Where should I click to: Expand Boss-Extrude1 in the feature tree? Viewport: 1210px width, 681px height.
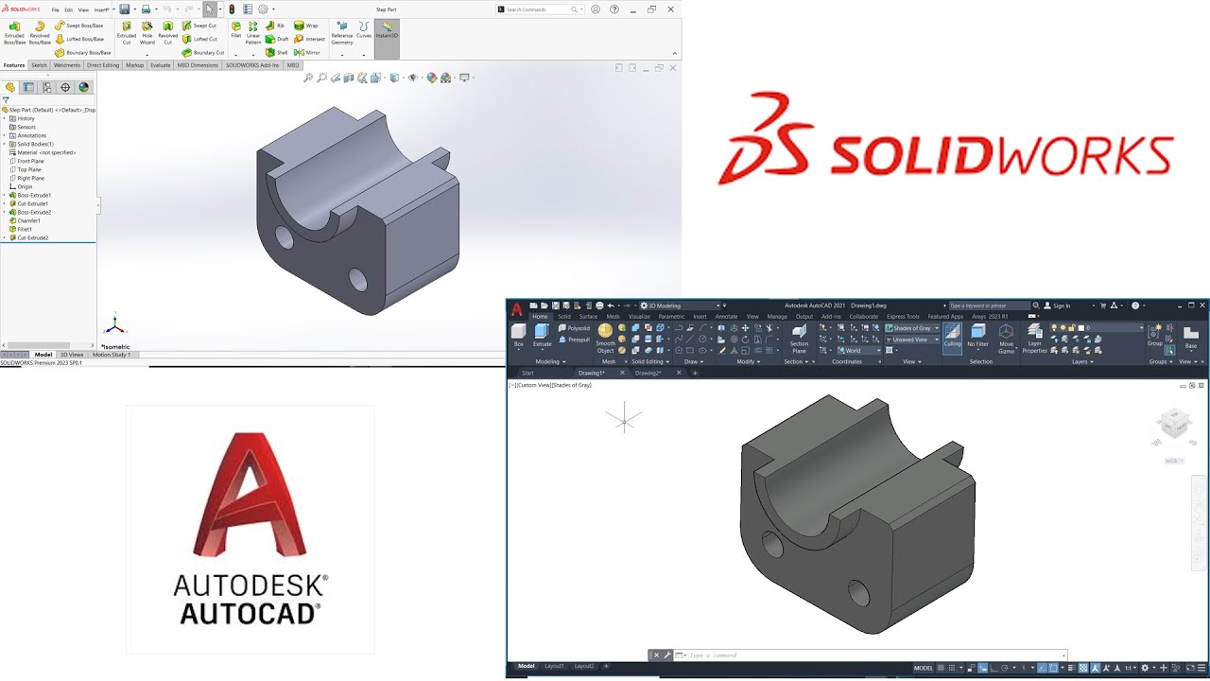click(5, 195)
